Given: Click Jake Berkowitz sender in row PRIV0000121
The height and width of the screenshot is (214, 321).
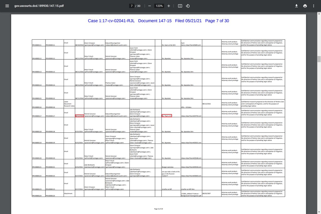Looking at the screenshot, I should pyautogui.click(x=94, y=166).
